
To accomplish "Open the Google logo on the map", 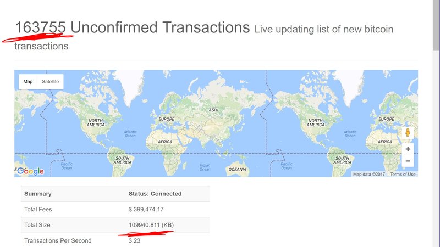I will click(x=30, y=171).
